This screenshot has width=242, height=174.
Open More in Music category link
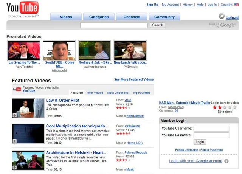130,169
